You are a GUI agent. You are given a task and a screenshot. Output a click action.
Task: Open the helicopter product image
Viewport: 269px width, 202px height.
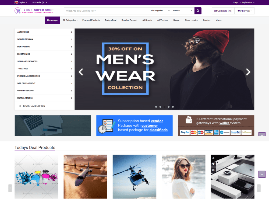pos(134,177)
